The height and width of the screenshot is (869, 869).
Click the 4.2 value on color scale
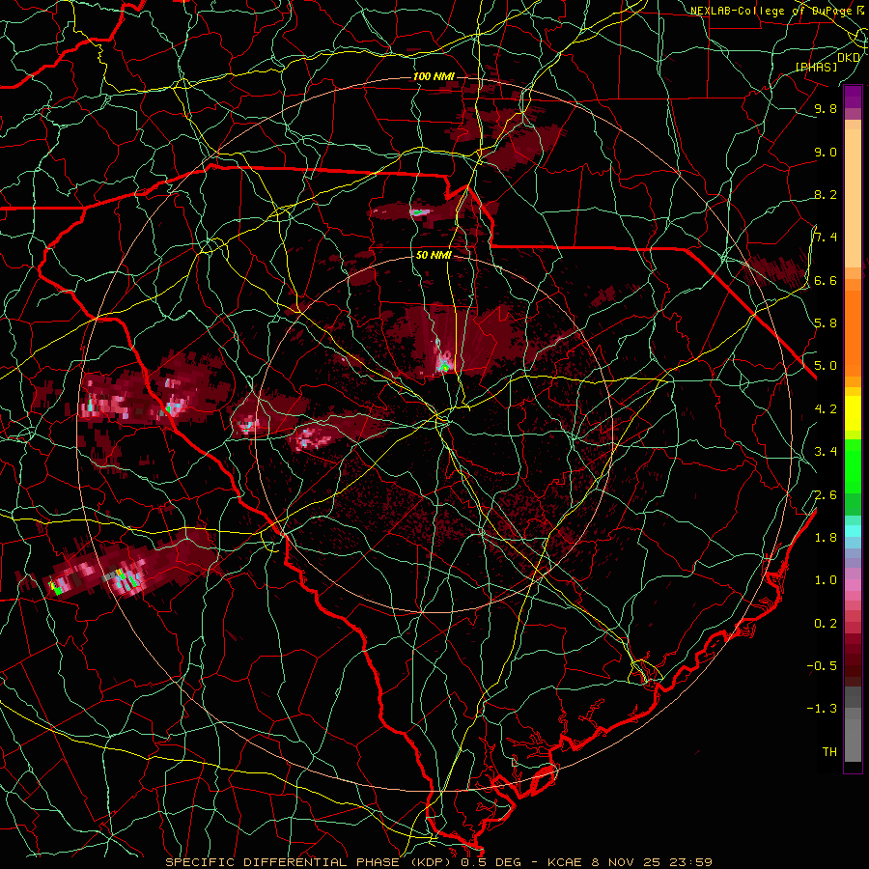(x=826, y=408)
